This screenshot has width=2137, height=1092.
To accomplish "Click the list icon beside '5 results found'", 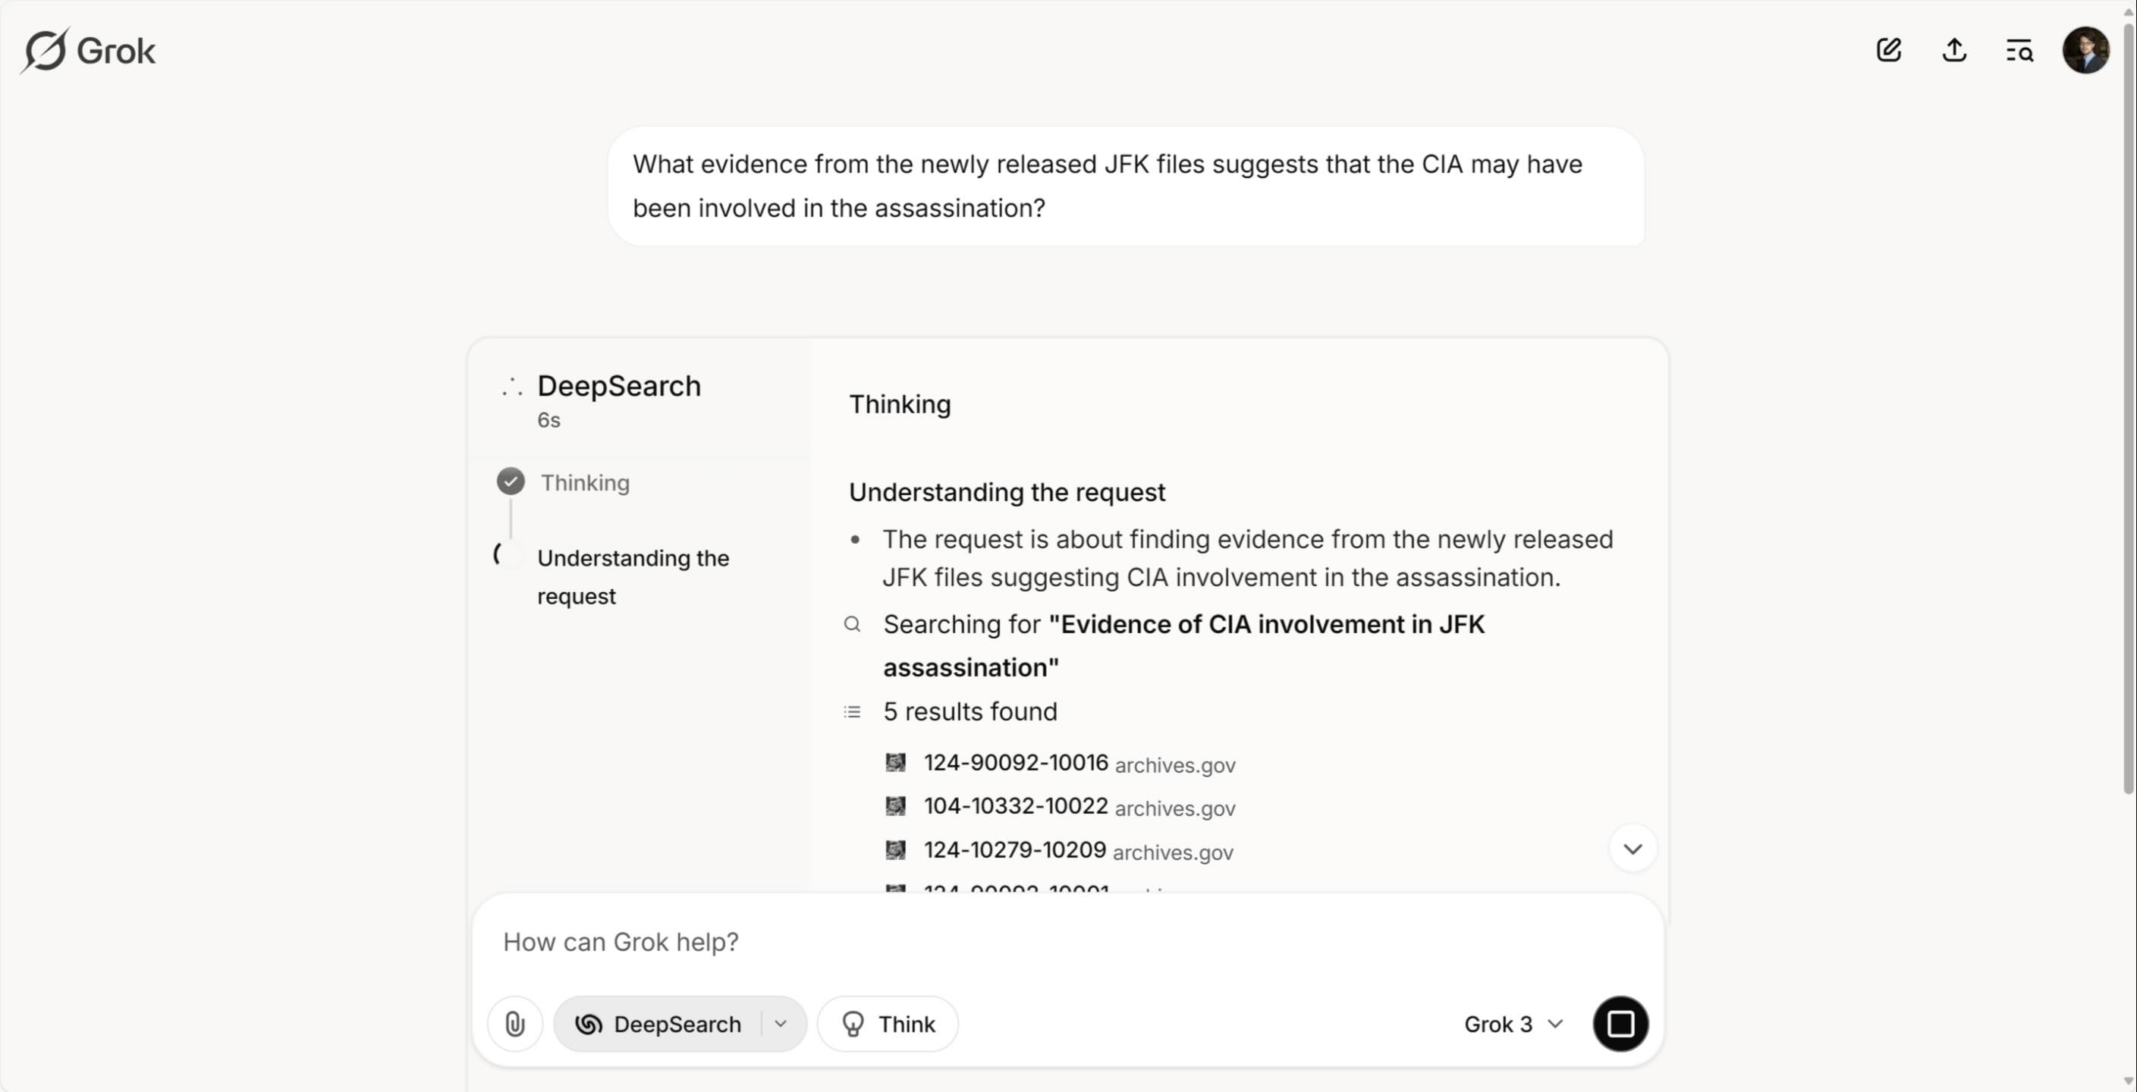I will (852, 712).
